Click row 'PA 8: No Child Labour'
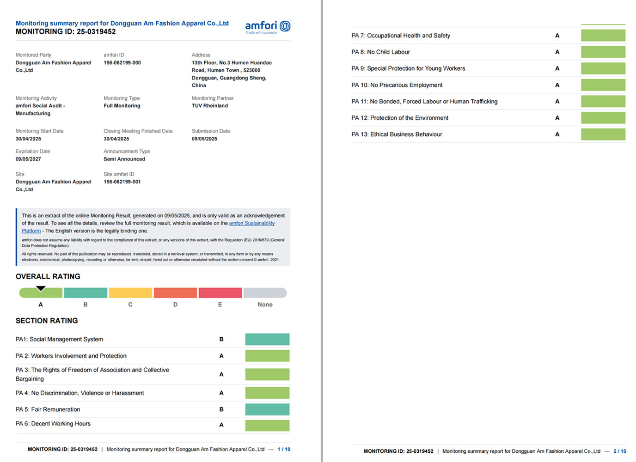636x462 pixels. (x=489, y=52)
